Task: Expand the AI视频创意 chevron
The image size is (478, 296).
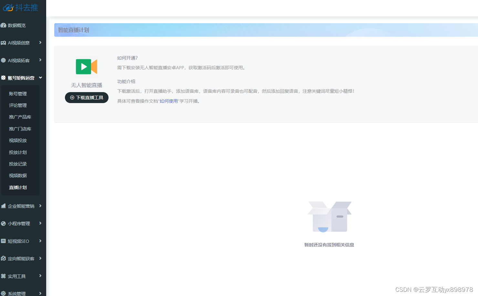Action: (40, 43)
